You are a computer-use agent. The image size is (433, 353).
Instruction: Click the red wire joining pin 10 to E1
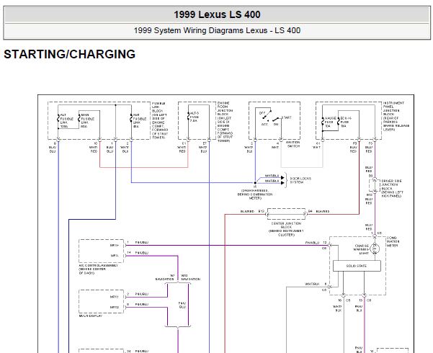tap(143, 167)
